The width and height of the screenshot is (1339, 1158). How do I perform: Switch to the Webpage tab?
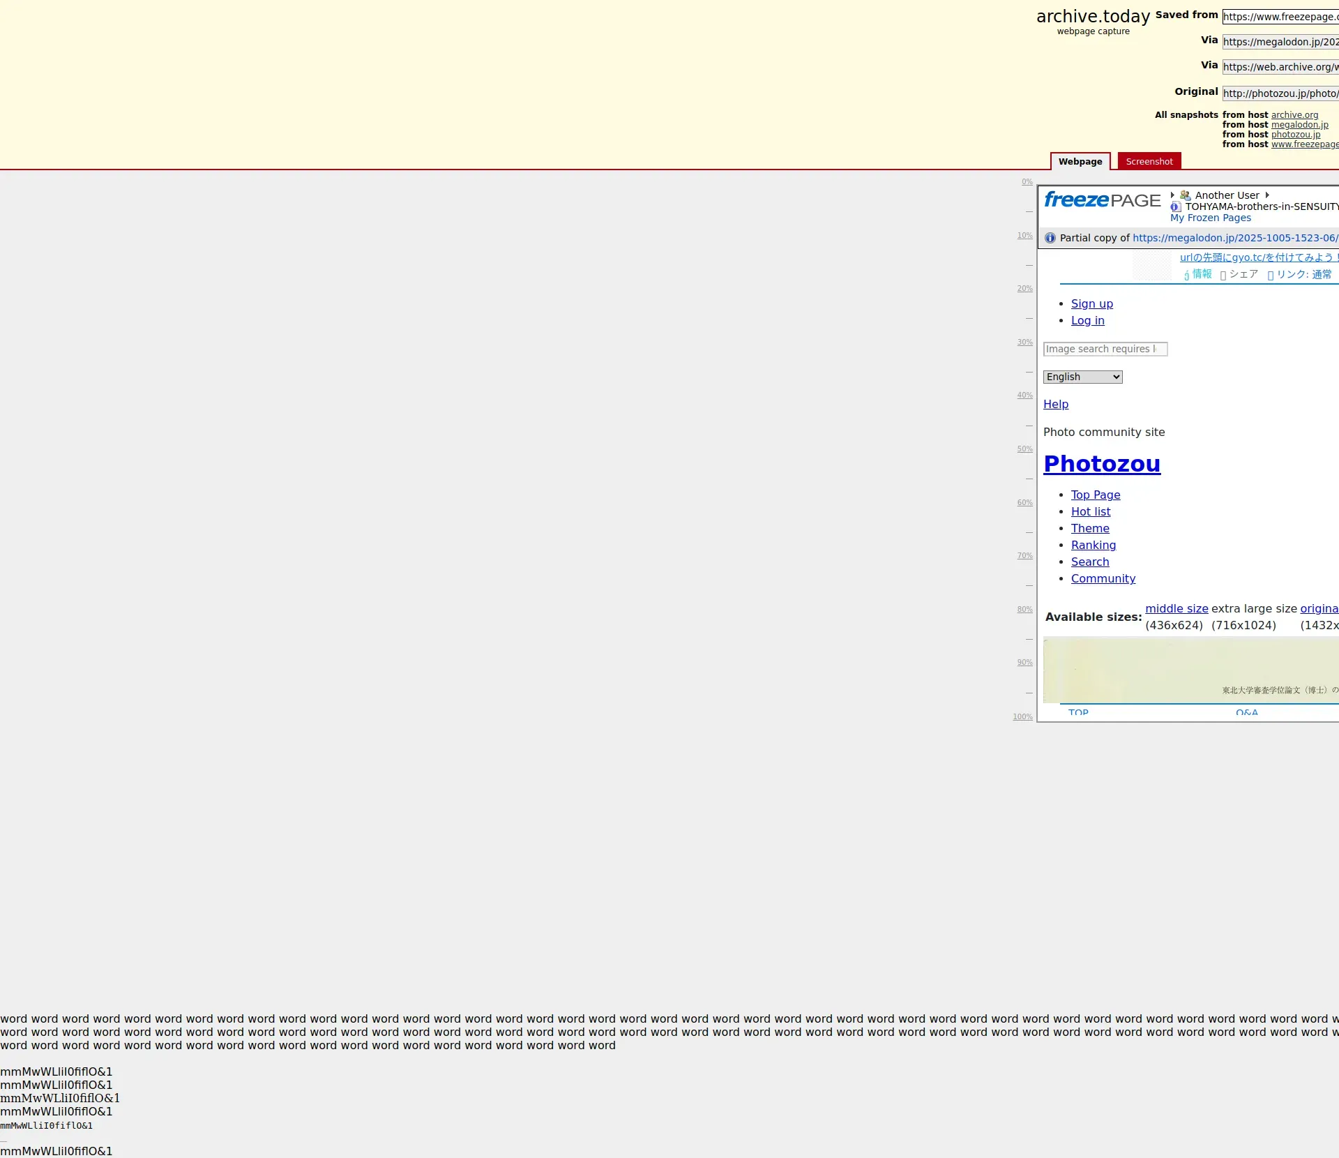1080,161
